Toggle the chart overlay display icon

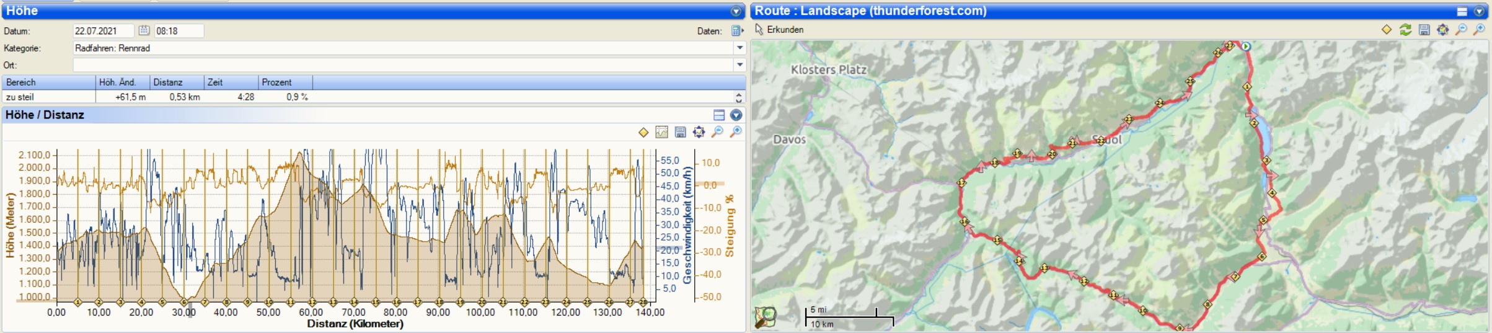click(x=661, y=132)
